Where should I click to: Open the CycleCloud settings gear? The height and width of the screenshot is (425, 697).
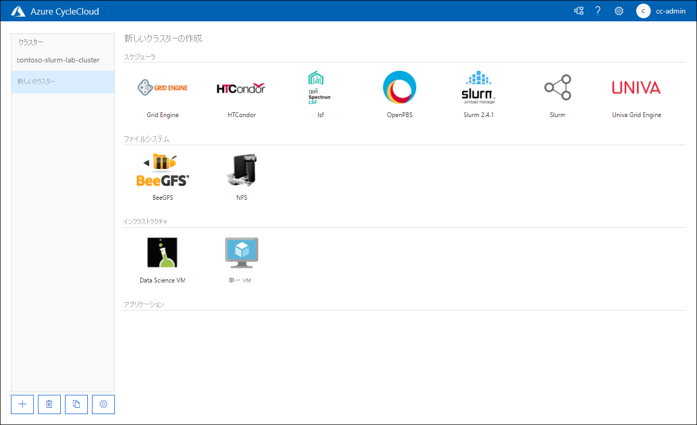[619, 10]
